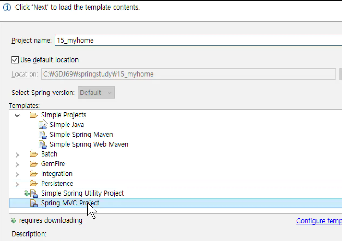The width and height of the screenshot is (342, 241).
Task: Click the Simple Spring Web Maven icon
Action: point(43,145)
